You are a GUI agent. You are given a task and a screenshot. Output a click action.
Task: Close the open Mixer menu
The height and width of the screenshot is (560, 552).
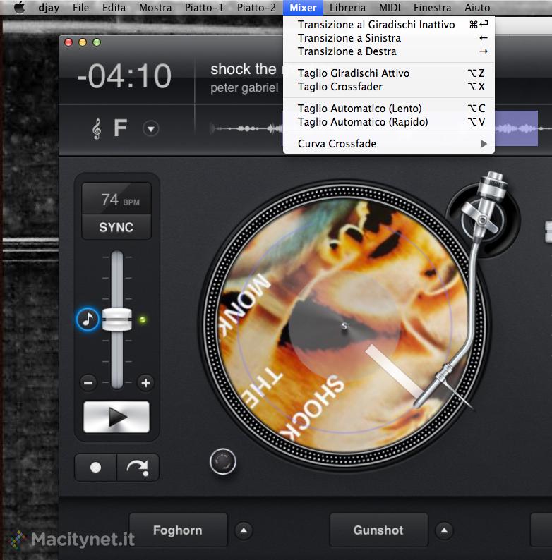click(303, 8)
